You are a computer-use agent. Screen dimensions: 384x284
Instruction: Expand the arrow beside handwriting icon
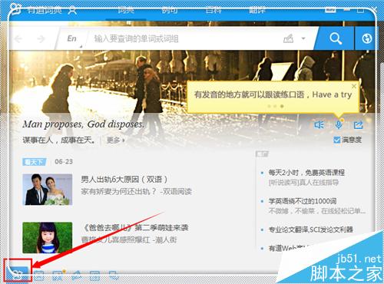click(303, 38)
